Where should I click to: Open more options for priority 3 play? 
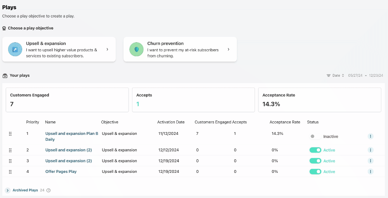(371, 161)
